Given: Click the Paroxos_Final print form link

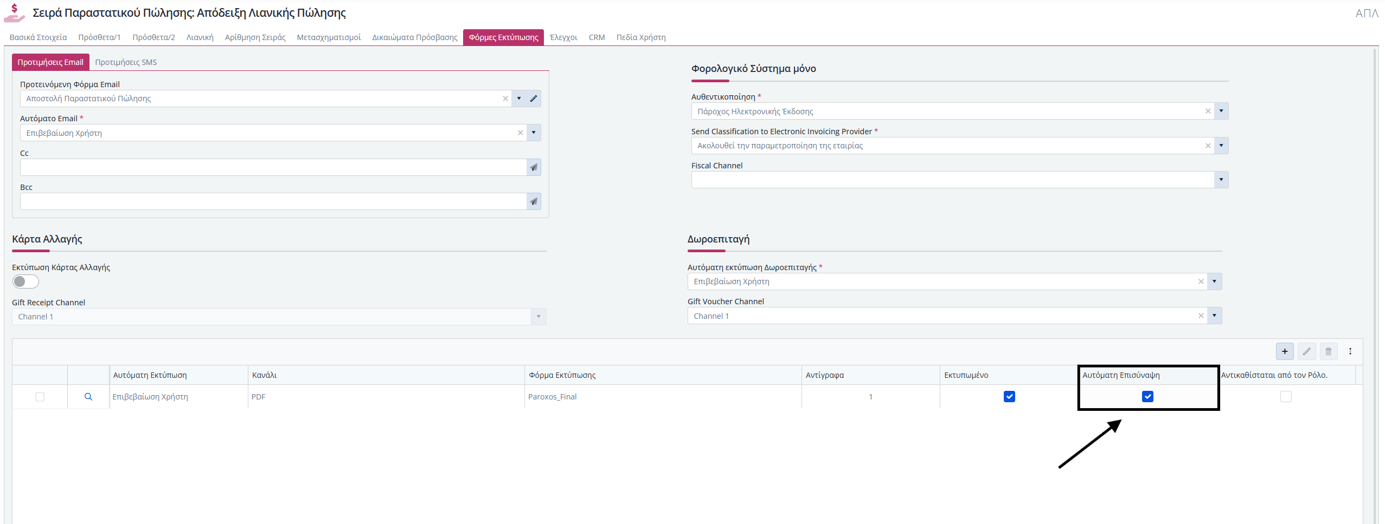Looking at the screenshot, I should pos(552,397).
